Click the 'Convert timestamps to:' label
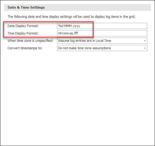The image size is (155, 146). pos(25,48)
